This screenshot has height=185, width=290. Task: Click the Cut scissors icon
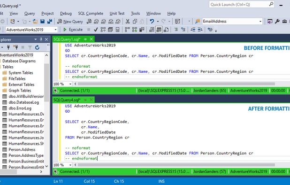[x=128, y=22]
